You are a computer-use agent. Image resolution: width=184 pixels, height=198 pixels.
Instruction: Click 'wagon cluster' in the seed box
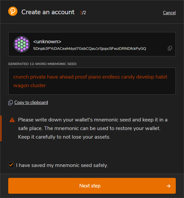30,85
